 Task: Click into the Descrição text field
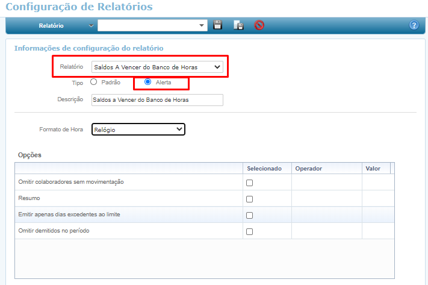click(157, 100)
